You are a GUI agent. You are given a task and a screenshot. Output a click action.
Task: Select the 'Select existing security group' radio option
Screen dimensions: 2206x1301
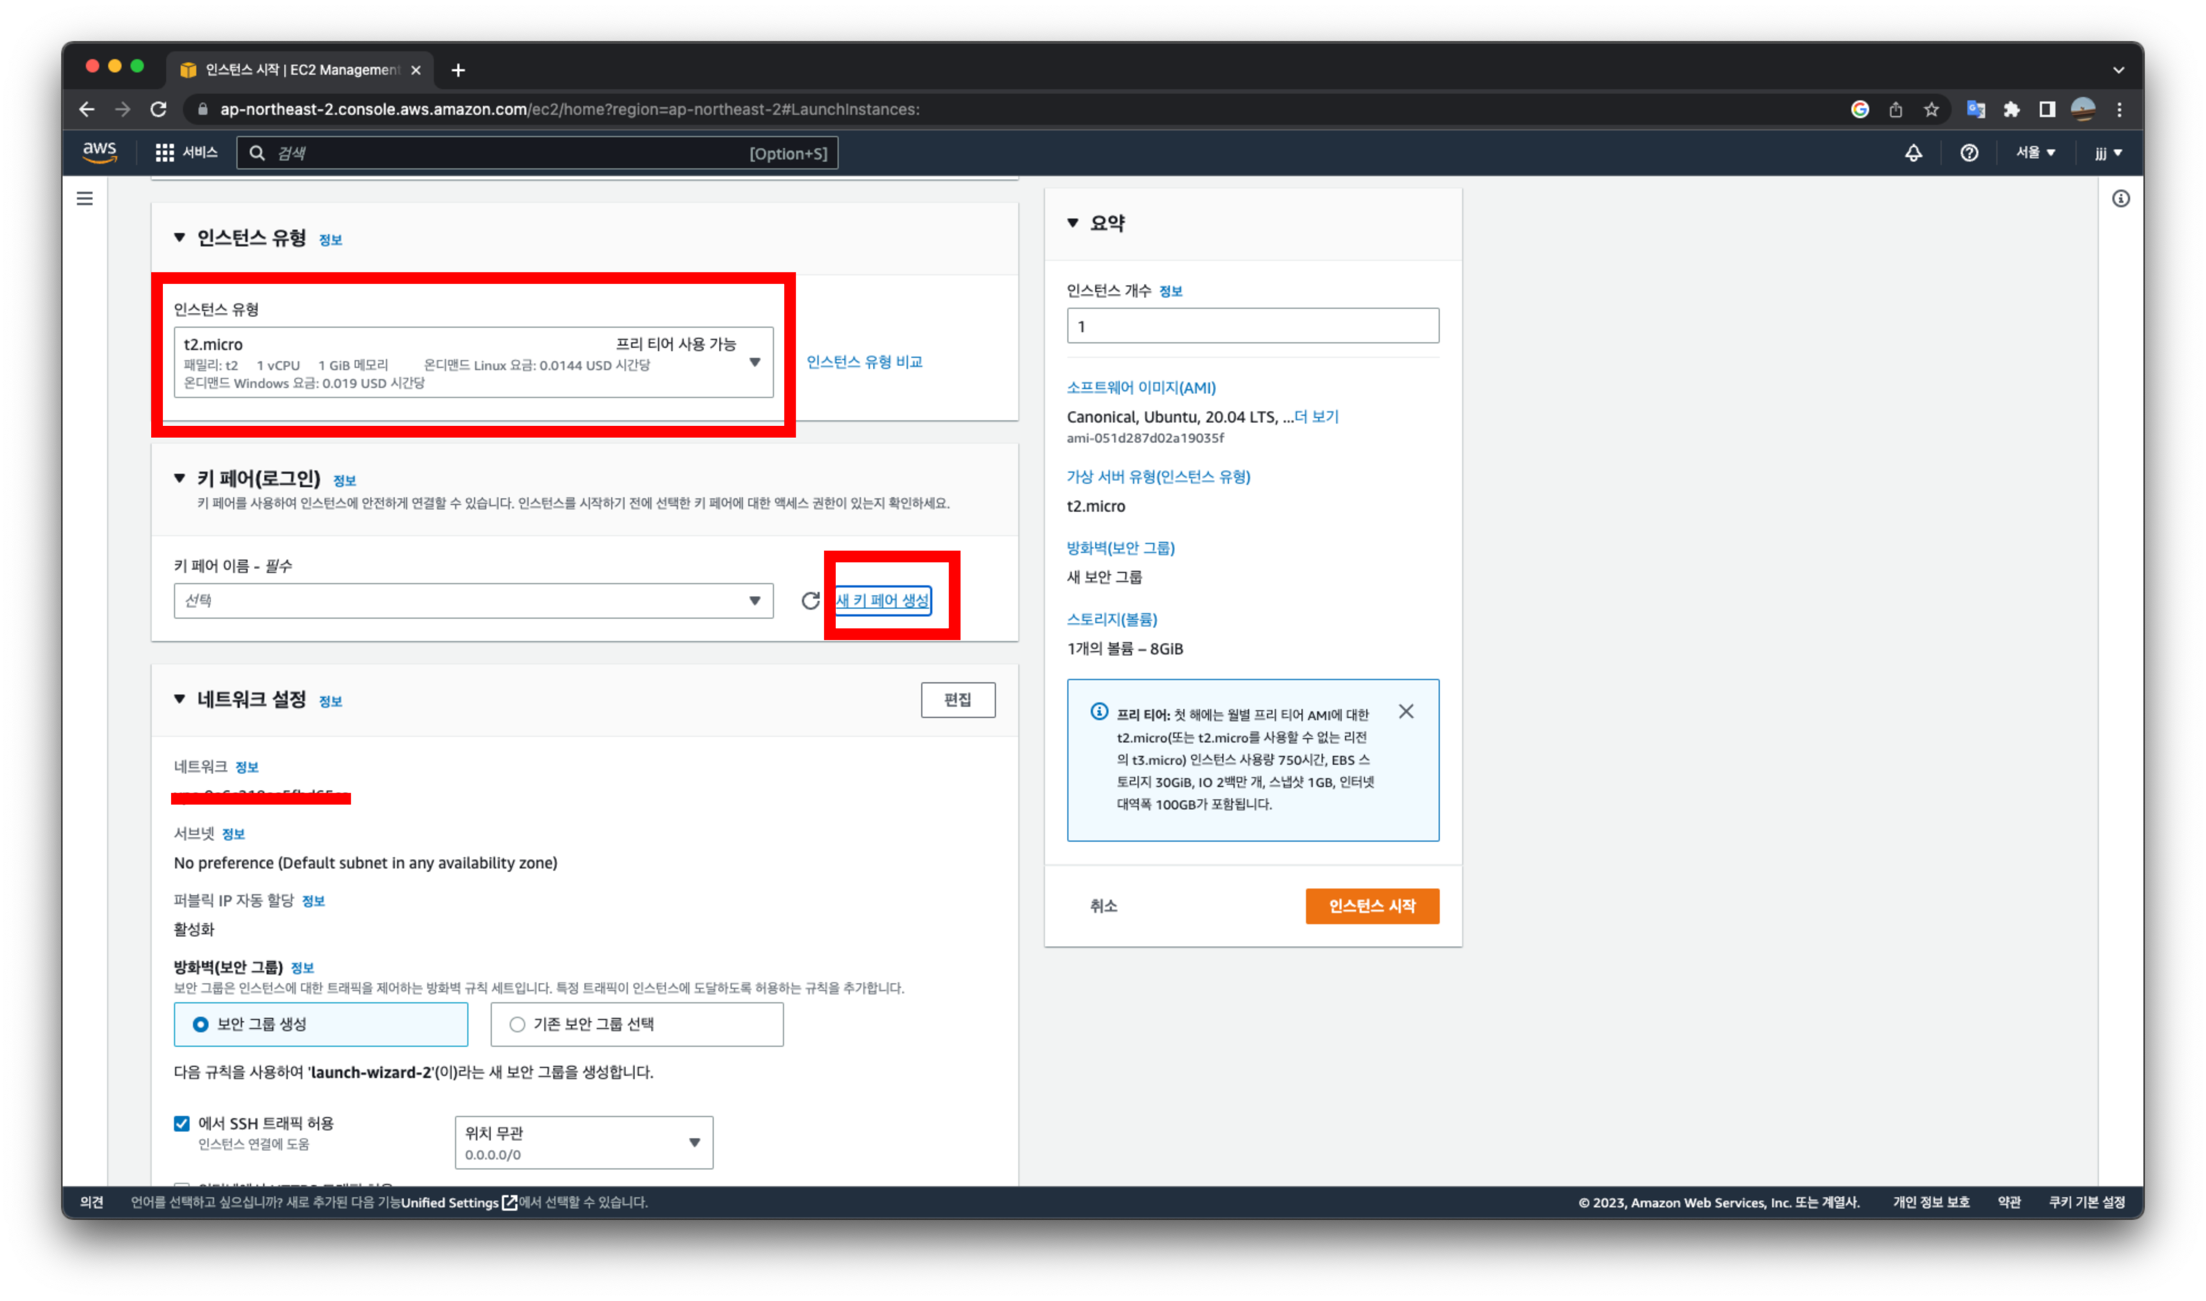pyautogui.click(x=517, y=1024)
